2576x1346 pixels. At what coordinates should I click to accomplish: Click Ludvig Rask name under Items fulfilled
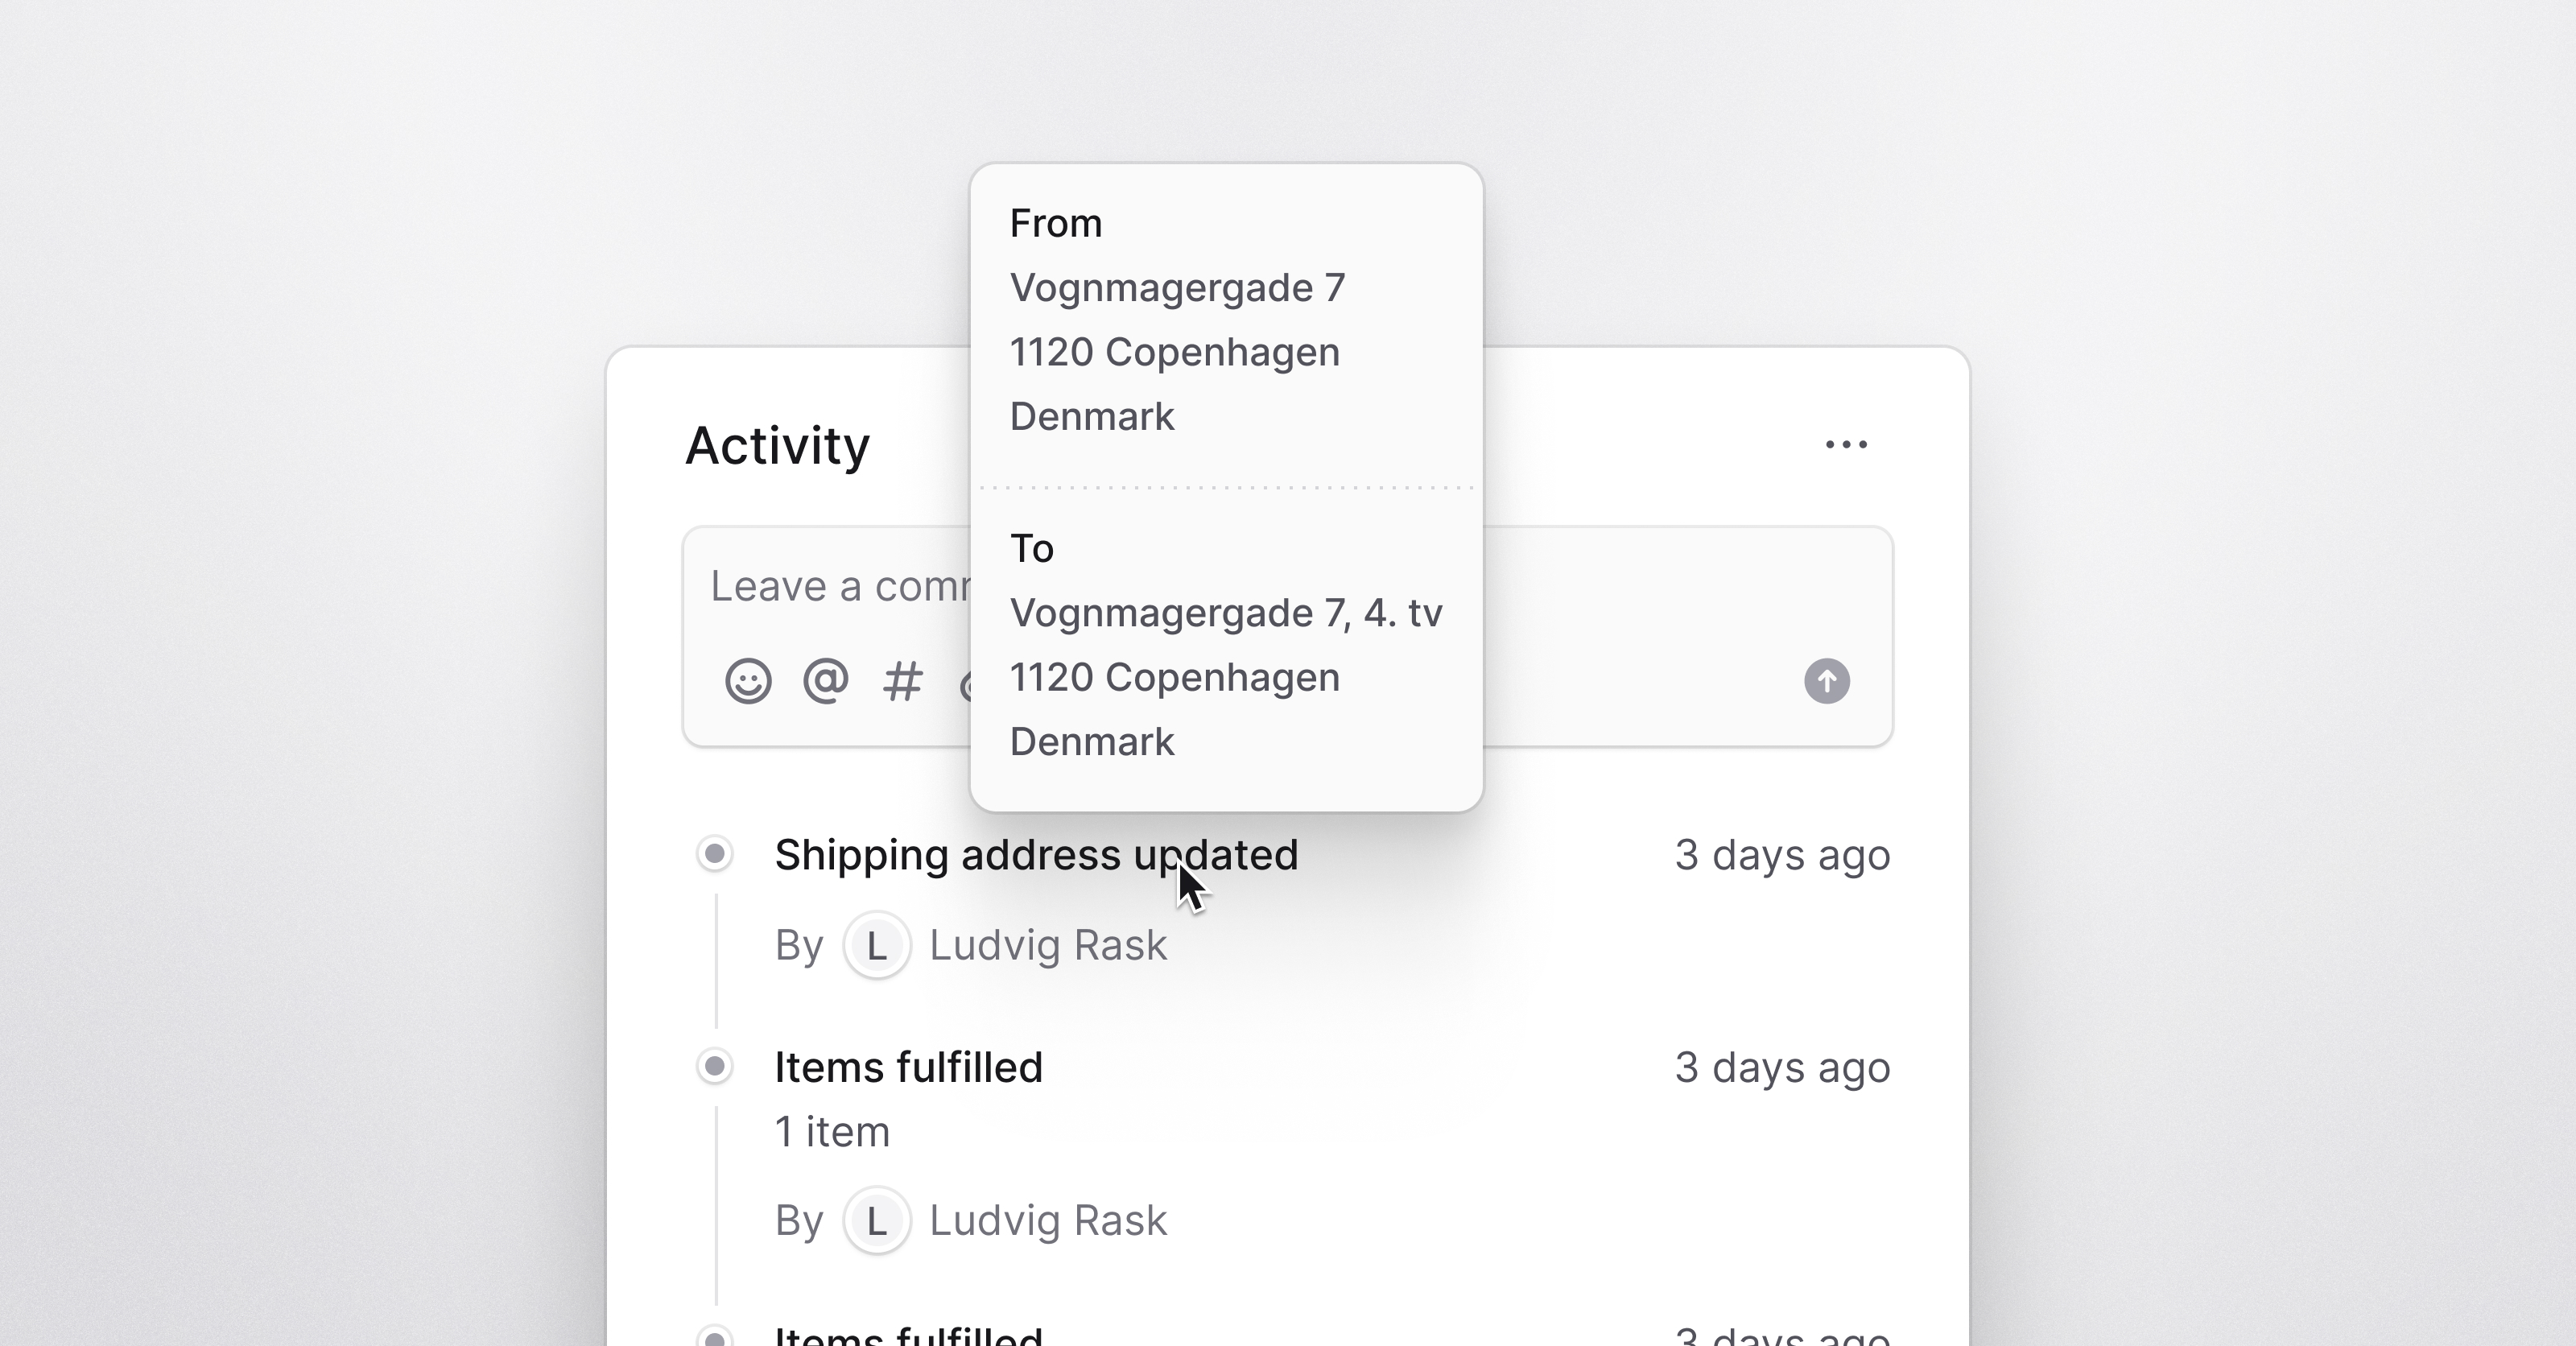pyautogui.click(x=1048, y=1220)
